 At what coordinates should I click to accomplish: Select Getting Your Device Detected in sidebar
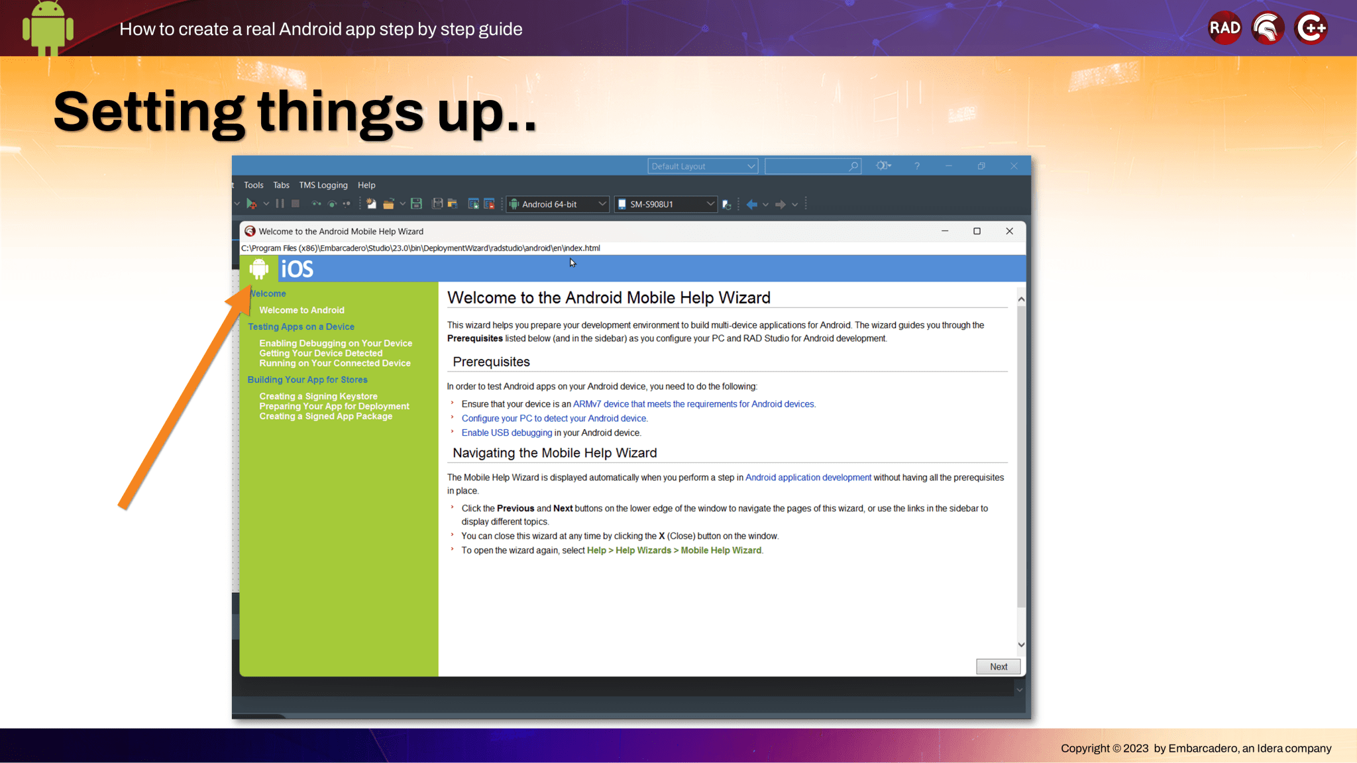[321, 353]
